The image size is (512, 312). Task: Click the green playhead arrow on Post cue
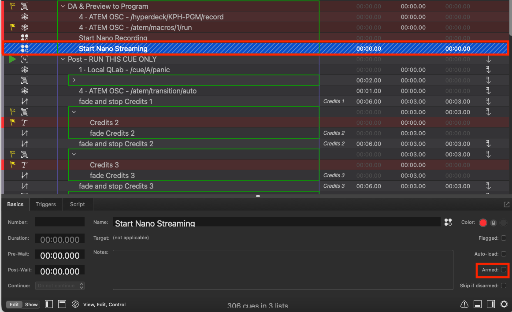[x=12, y=59]
